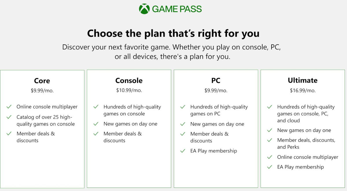The width and height of the screenshot is (347, 191).
Task: Click Console plan New games on day one checkmark
Action: tap(96, 124)
